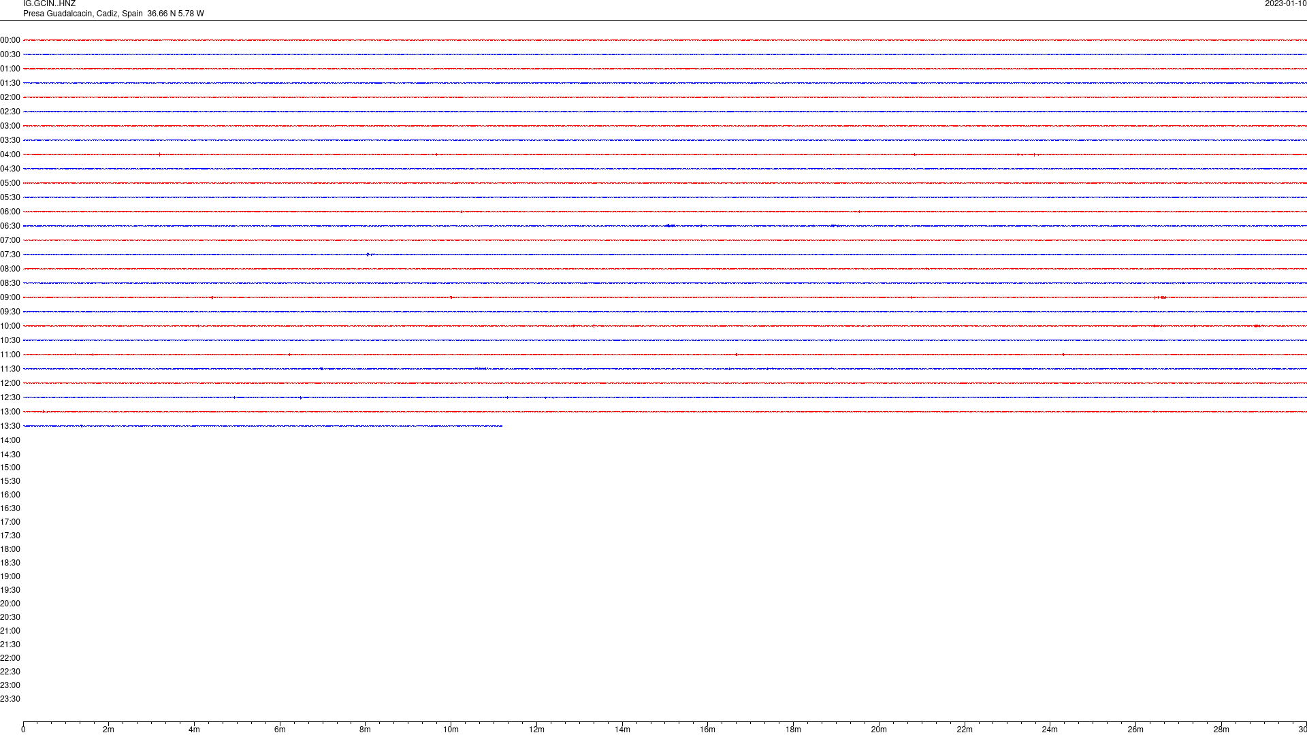Click the 0 tick label on the minute axis

[23, 730]
